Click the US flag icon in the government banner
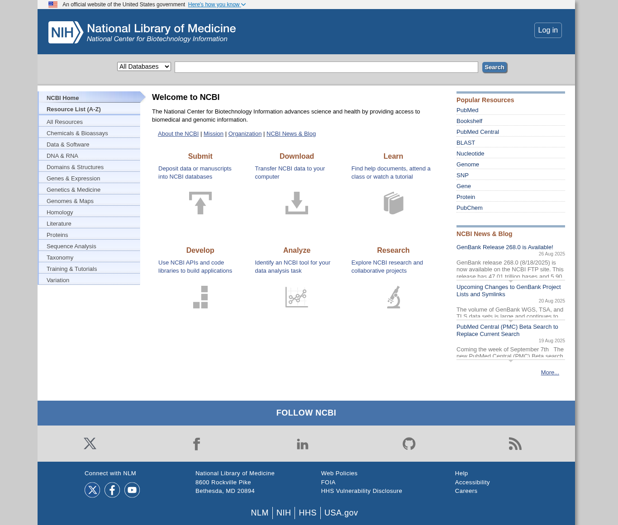This screenshot has height=525, width=618. [53, 5]
